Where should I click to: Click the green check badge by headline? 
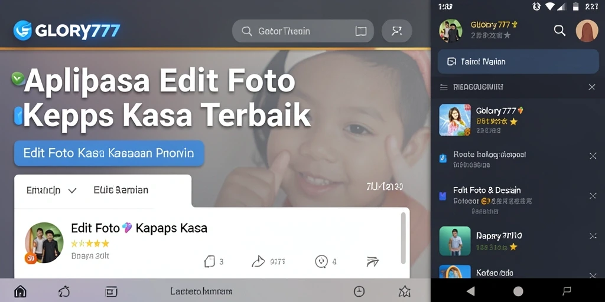click(18, 78)
